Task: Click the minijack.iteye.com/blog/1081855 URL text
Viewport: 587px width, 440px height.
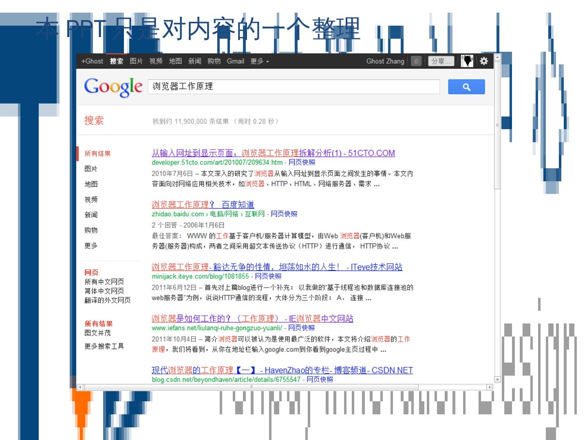Action: (x=200, y=276)
